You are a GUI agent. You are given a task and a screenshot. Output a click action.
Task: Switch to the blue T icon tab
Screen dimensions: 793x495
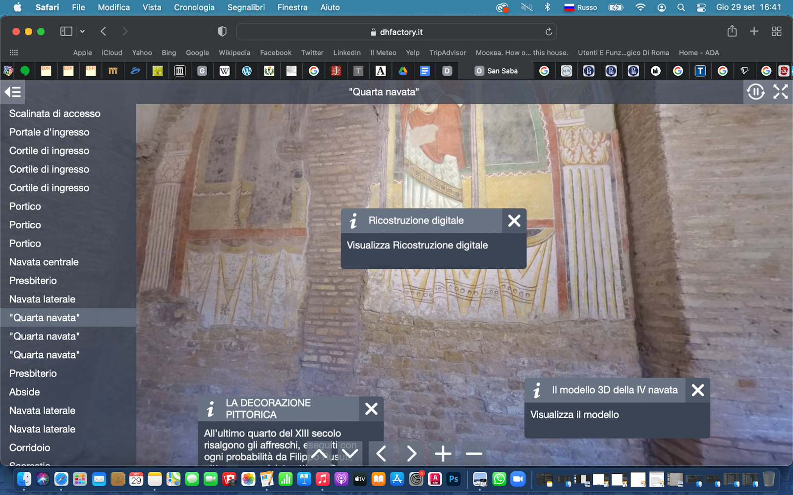coord(700,71)
